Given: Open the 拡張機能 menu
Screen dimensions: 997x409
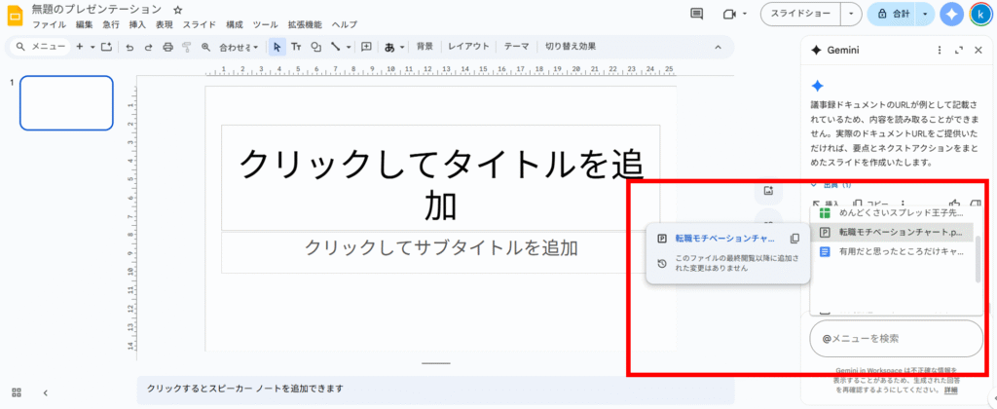Looking at the screenshot, I should [x=304, y=23].
